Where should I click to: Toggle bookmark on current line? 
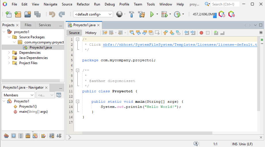tap(178, 33)
